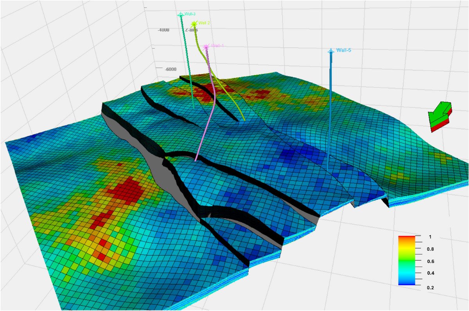Click the Well-1 text label

pyautogui.click(x=218, y=46)
